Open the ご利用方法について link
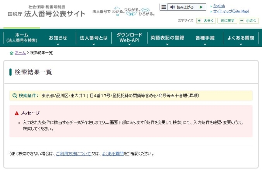Viewport: 262px width, 172px height. click(73, 154)
